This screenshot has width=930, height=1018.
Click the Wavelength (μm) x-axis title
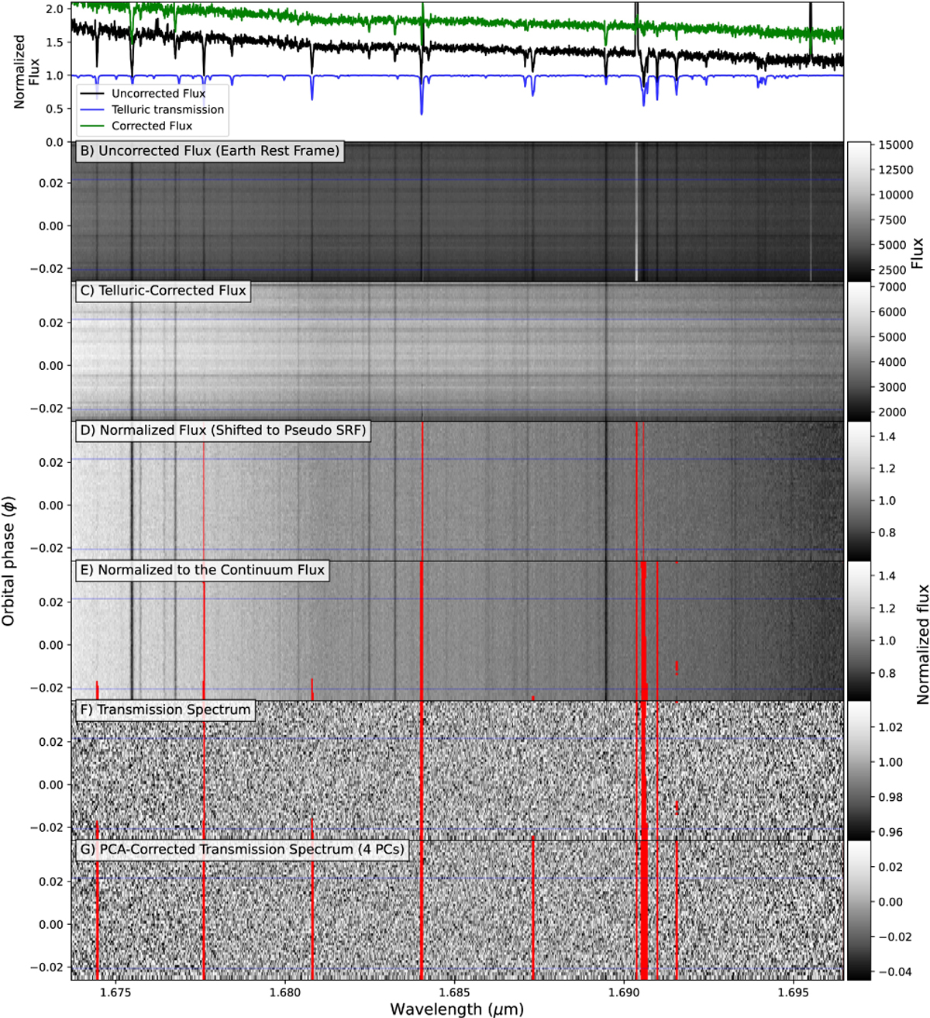(456, 1009)
